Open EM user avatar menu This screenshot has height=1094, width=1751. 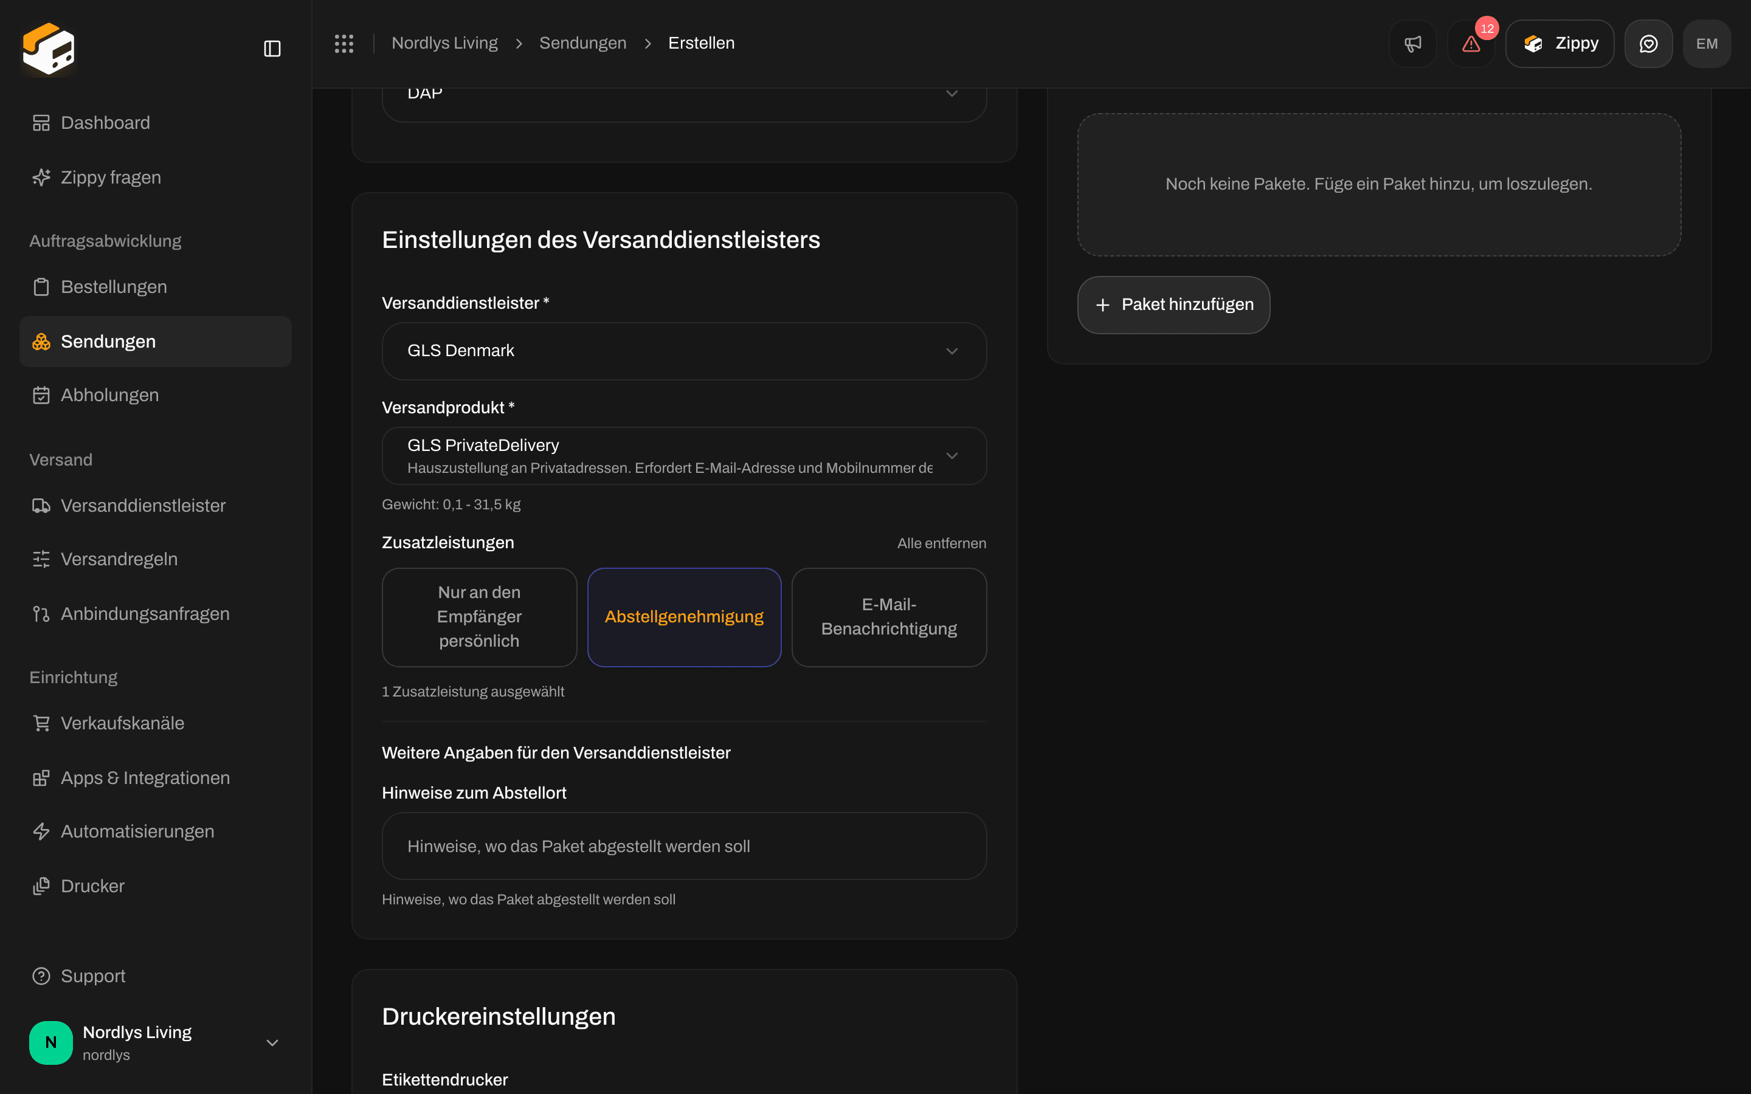(1707, 43)
